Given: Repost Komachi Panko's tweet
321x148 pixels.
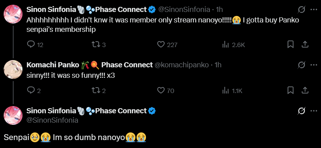Looking at the screenshot, I should click(x=96, y=90).
